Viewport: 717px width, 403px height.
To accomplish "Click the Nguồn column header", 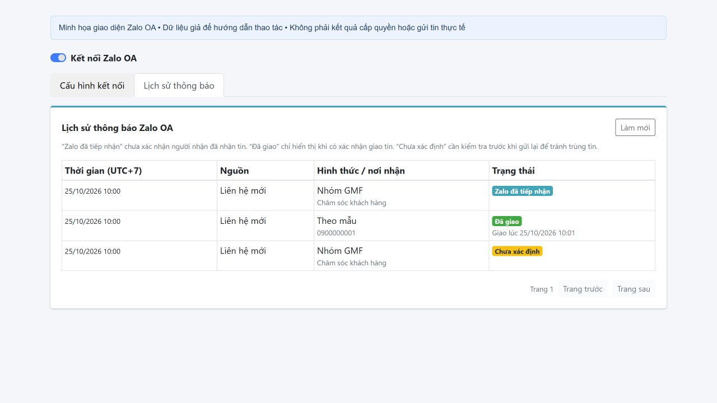I will 266,171.
